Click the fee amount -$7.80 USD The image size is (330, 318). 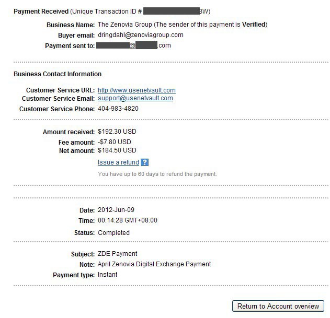tap(115, 142)
